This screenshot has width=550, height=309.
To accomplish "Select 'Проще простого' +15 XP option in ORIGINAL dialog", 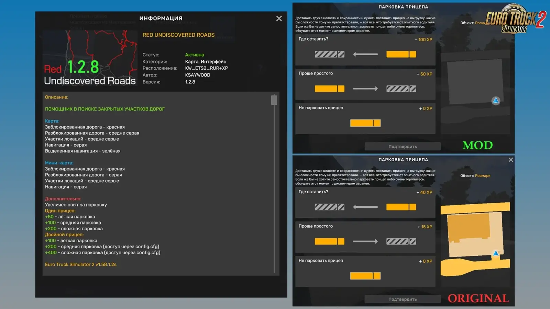I will pos(365,237).
